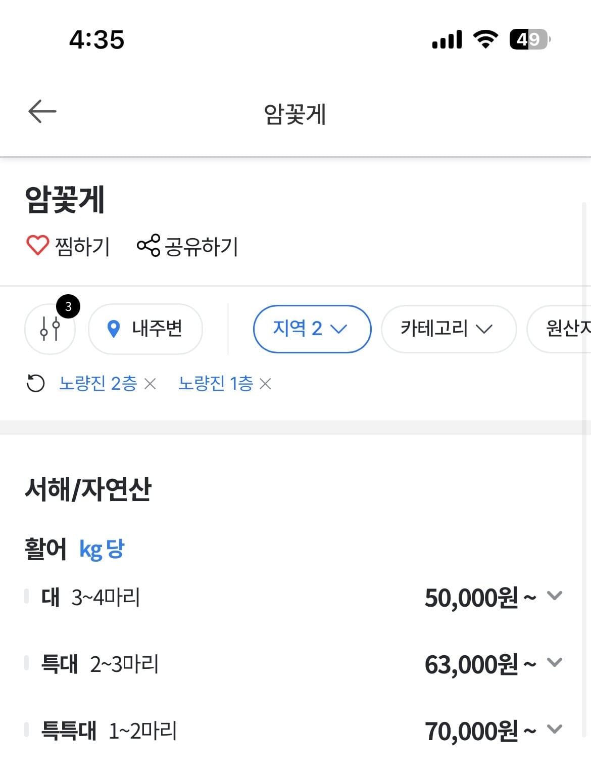Expand the 63,000원 특대 price row

555,663
